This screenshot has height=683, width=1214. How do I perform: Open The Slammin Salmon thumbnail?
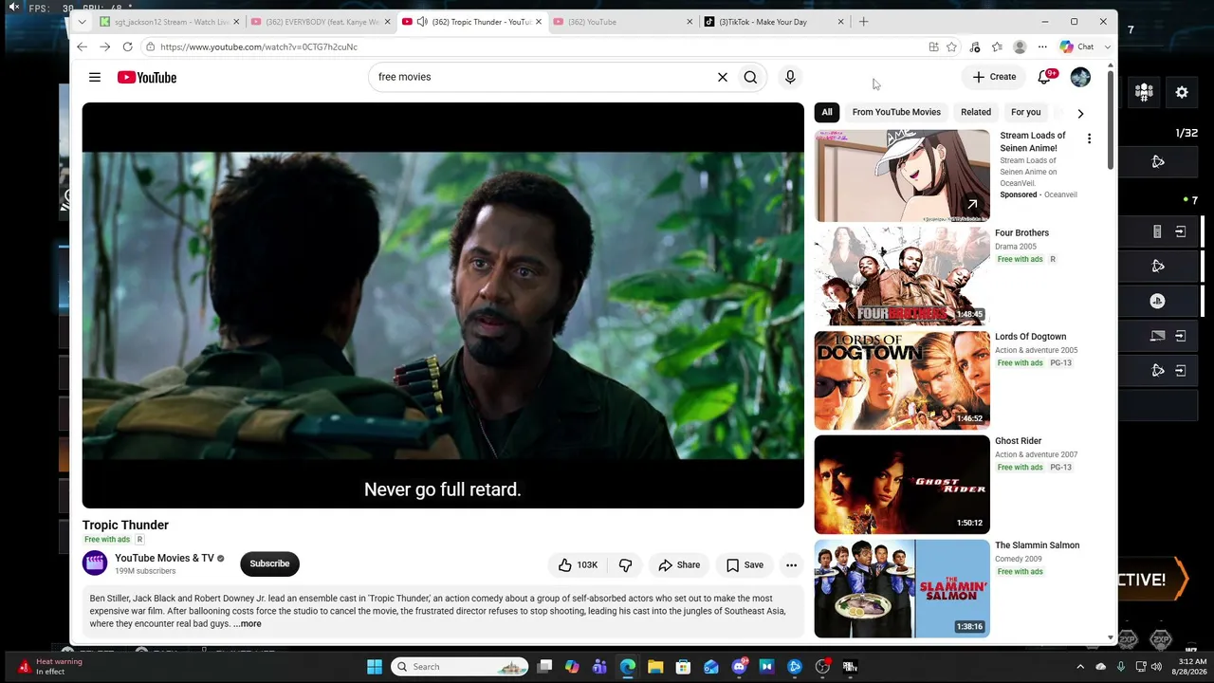pos(902,589)
